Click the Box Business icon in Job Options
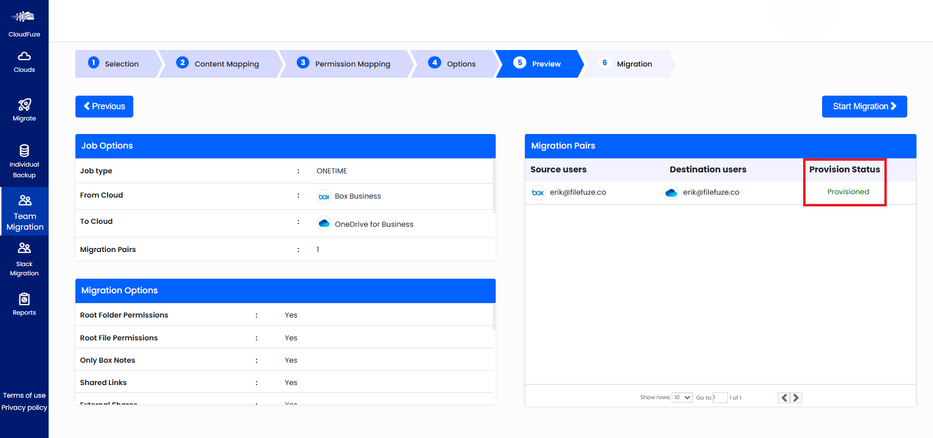The width and height of the screenshot is (933, 438). [324, 196]
